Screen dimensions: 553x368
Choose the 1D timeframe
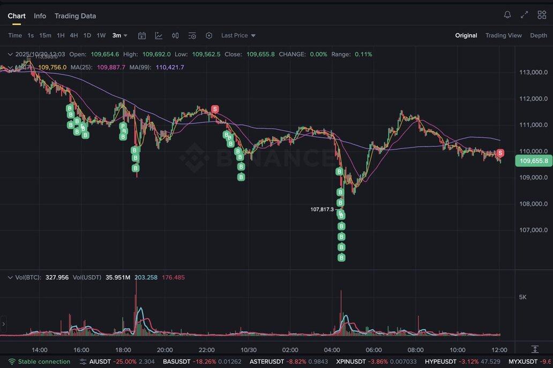[x=87, y=35]
